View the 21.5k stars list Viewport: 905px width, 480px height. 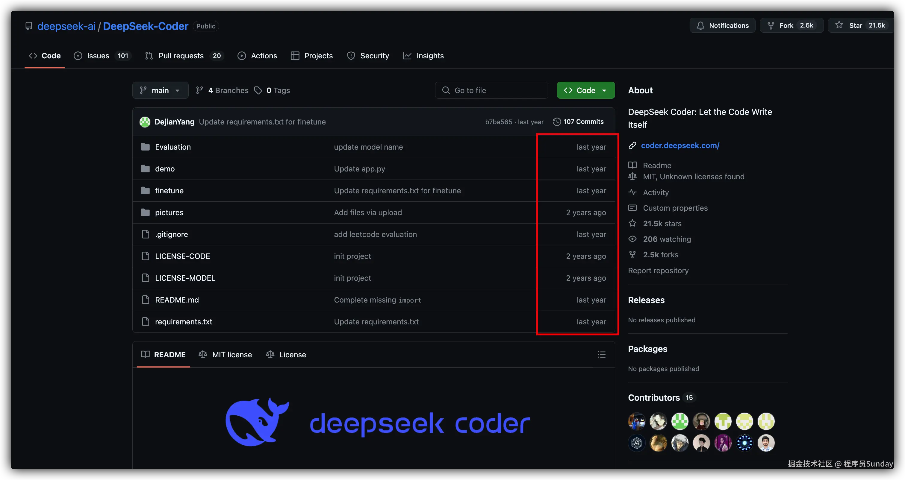(662, 223)
